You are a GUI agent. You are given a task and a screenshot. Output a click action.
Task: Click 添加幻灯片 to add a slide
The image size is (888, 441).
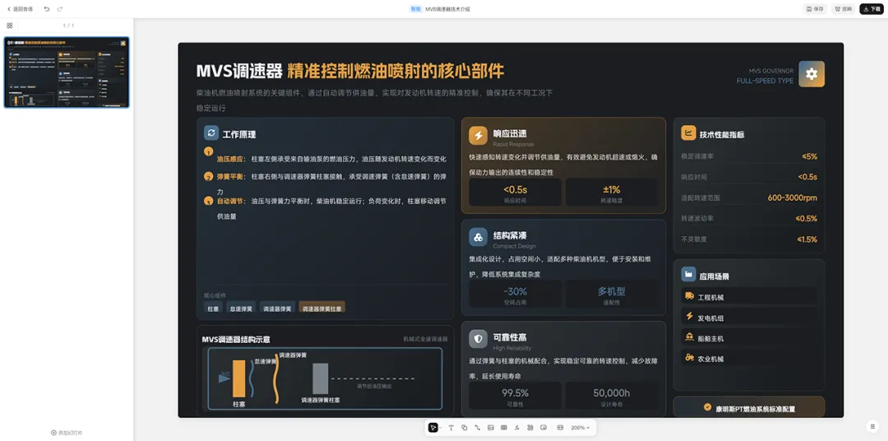coord(67,433)
